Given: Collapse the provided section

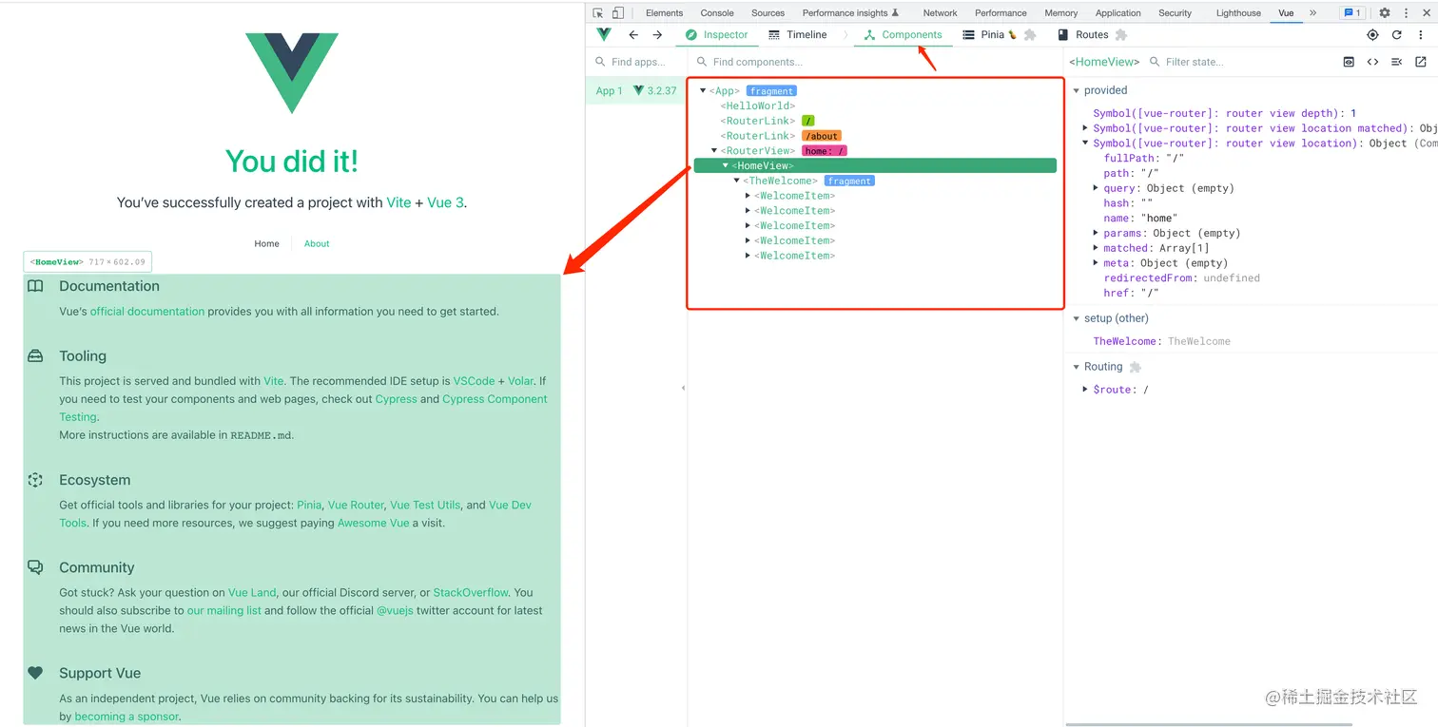Looking at the screenshot, I should (x=1077, y=90).
